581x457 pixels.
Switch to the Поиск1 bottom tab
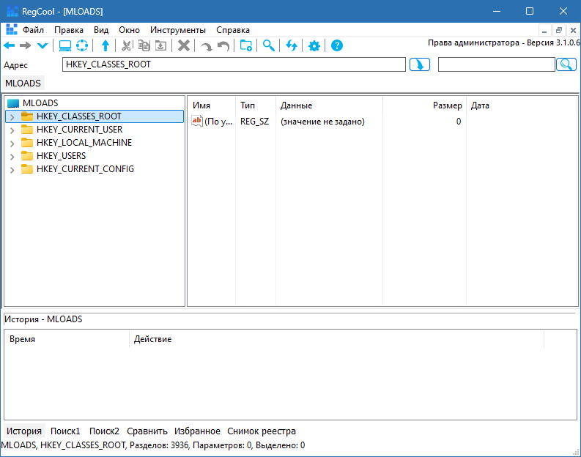(x=65, y=431)
